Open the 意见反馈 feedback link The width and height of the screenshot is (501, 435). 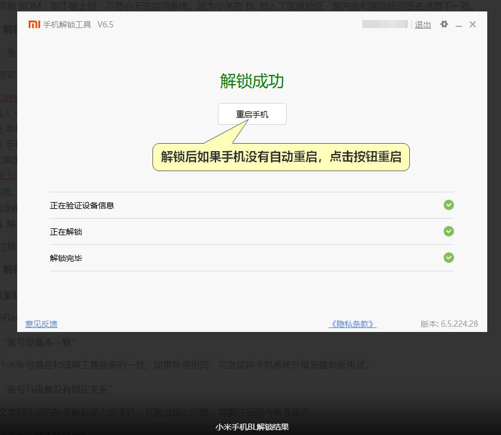41,325
